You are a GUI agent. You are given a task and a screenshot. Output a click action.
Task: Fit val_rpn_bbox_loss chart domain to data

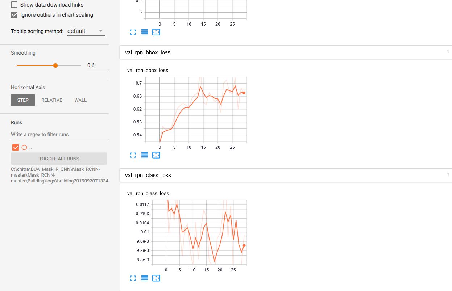click(x=156, y=155)
